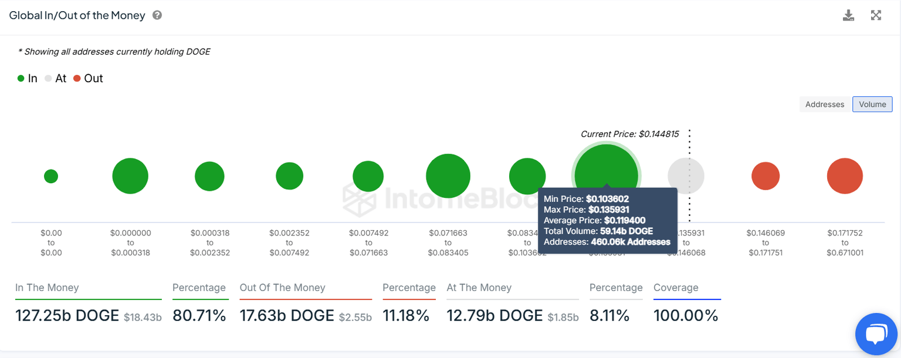Select the grey At legend marker
The width and height of the screenshot is (901, 358).
click(x=48, y=78)
